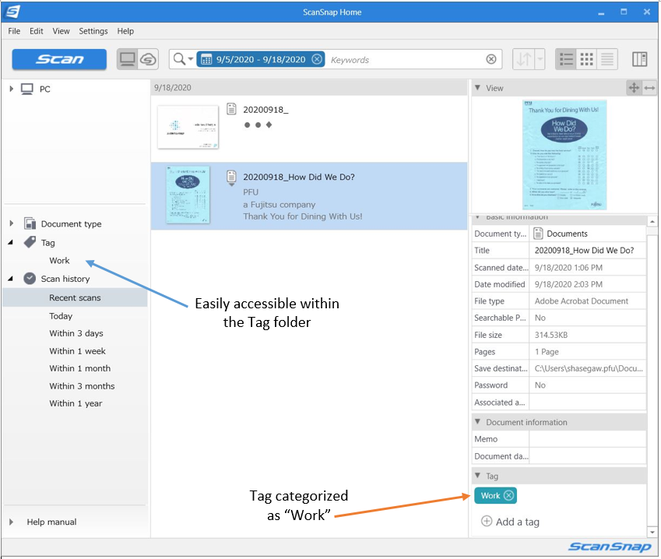The width and height of the screenshot is (661, 559).
Task: Select Within 3 months
Action: coord(82,386)
